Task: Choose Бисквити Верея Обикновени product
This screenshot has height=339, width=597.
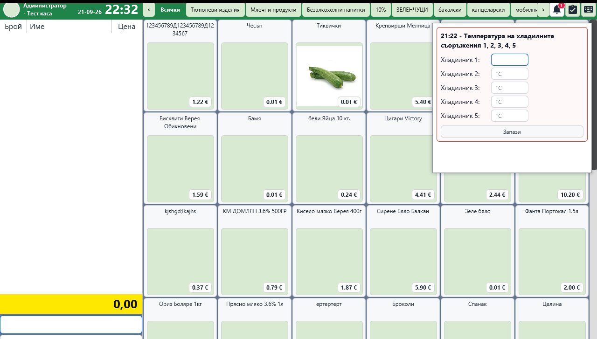Action: click(180, 158)
